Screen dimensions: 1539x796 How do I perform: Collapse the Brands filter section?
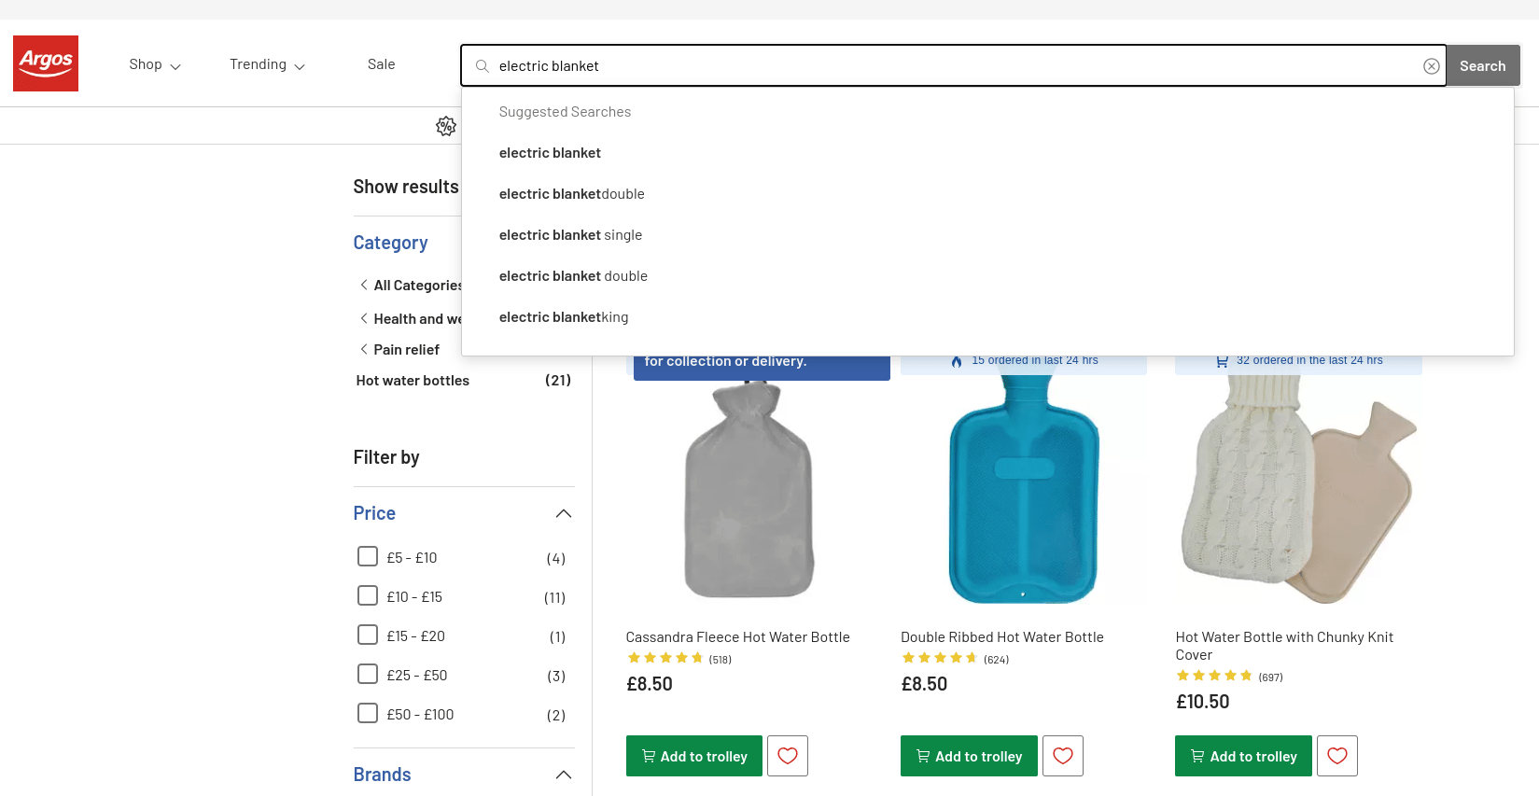point(564,775)
